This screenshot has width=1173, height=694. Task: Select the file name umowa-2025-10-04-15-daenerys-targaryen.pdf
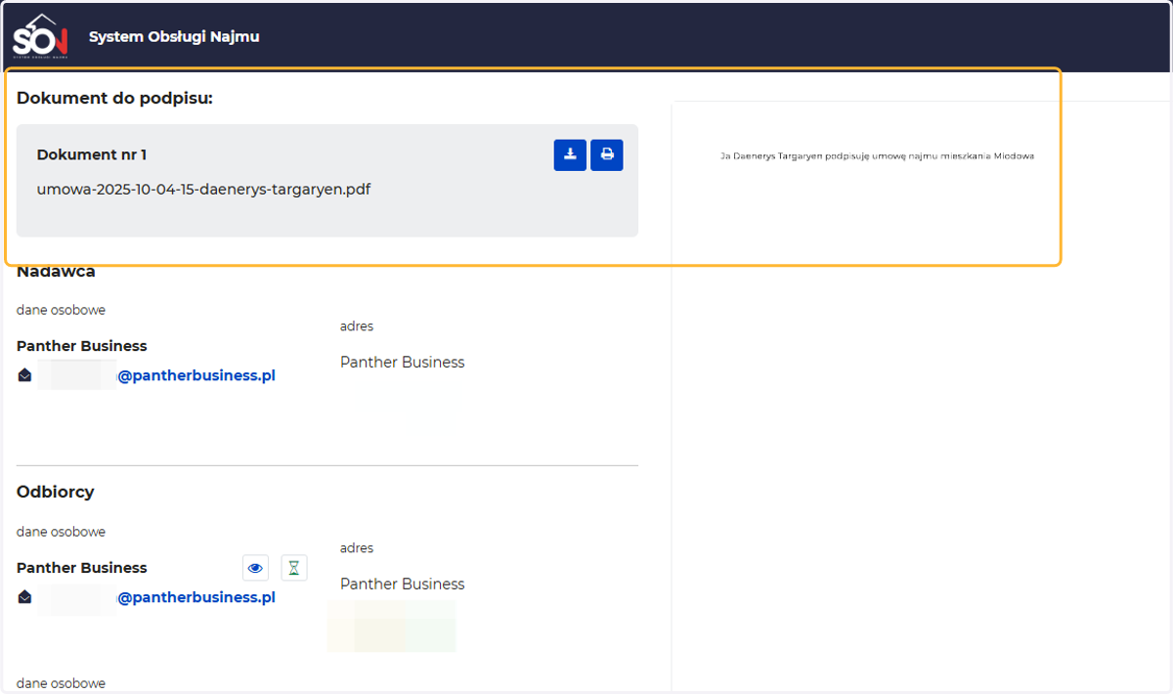click(203, 189)
